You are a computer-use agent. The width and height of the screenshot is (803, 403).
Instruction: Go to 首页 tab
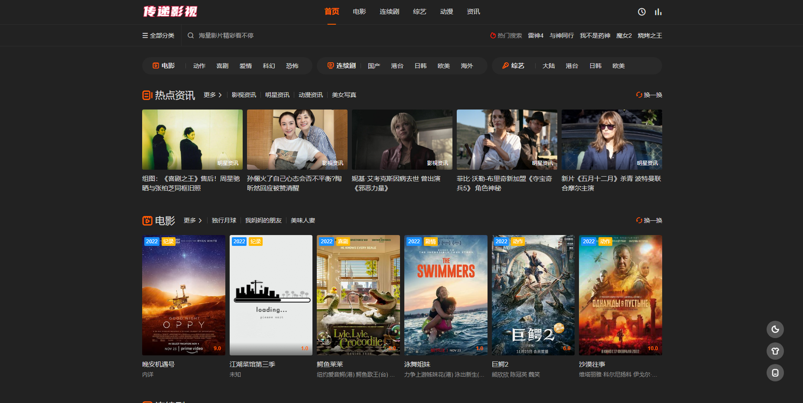pyautogui.click(x=332, y=12)
